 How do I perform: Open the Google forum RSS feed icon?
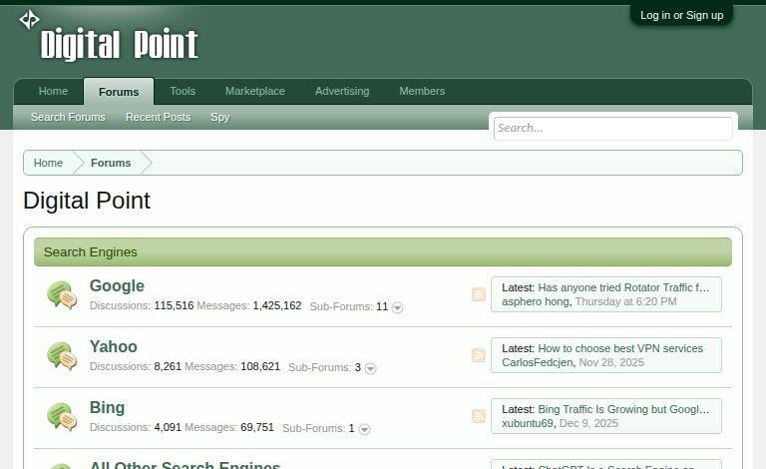click(x=479, y=294)
